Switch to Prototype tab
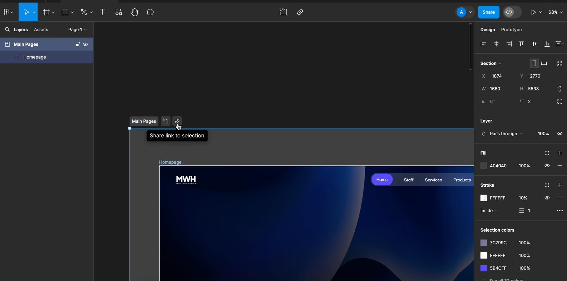Screen dimensions: 567x281 click(511, 30)
